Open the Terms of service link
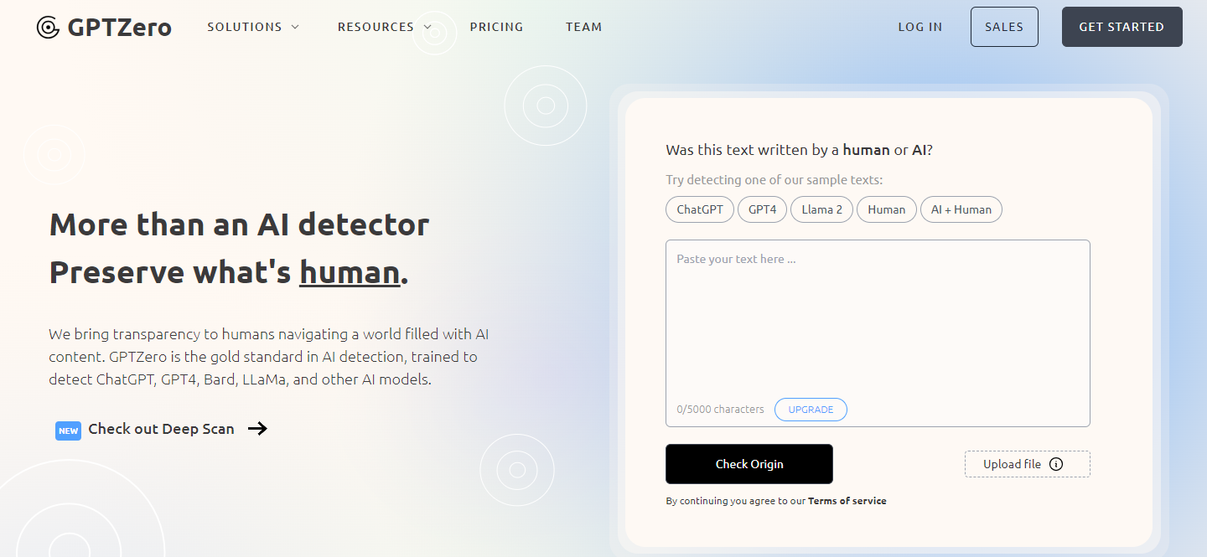Screen dimensions: 1207x557 tap(847, 501)
